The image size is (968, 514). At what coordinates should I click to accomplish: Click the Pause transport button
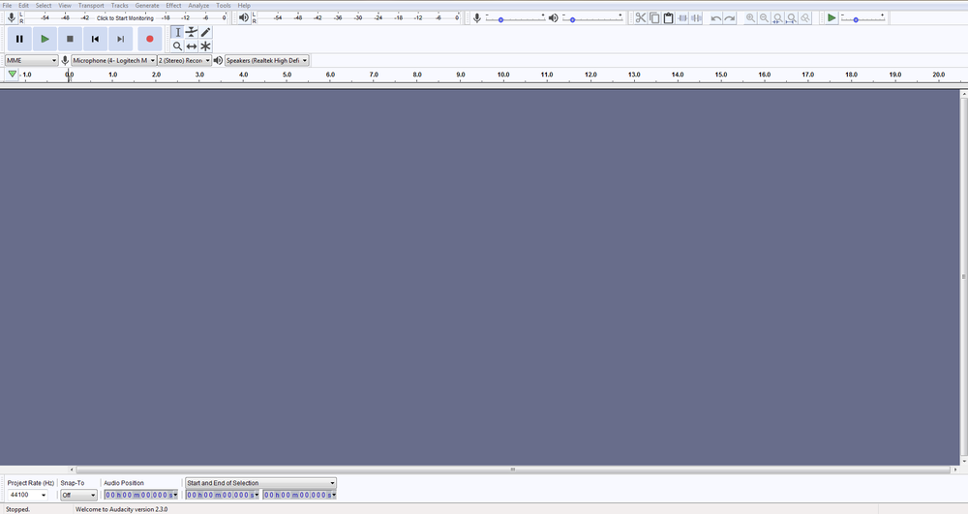[19, 39]
